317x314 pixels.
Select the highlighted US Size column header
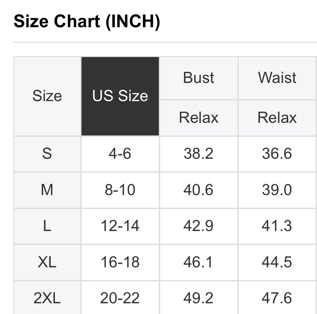(120, 96)
